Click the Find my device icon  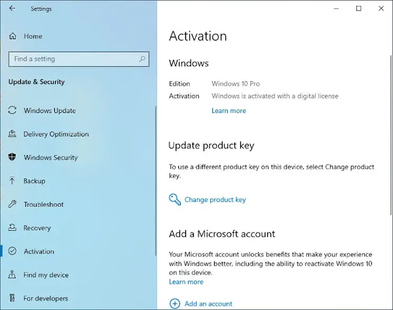[12, 275]
